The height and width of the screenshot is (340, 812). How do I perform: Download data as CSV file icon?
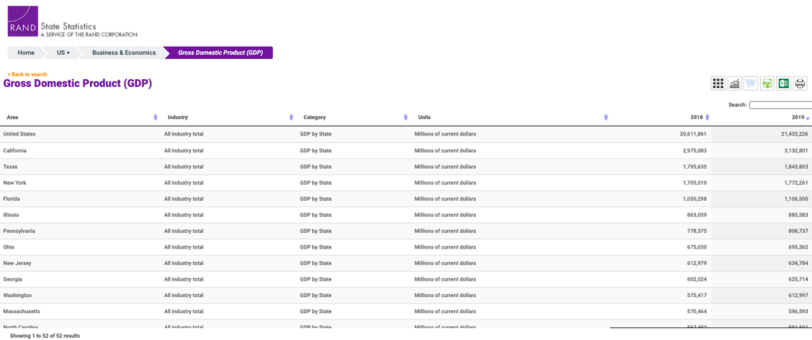(x=767, y=84)
